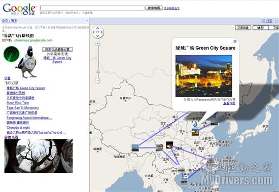
Task: Click the green radar icon
Action: point(11,54)
